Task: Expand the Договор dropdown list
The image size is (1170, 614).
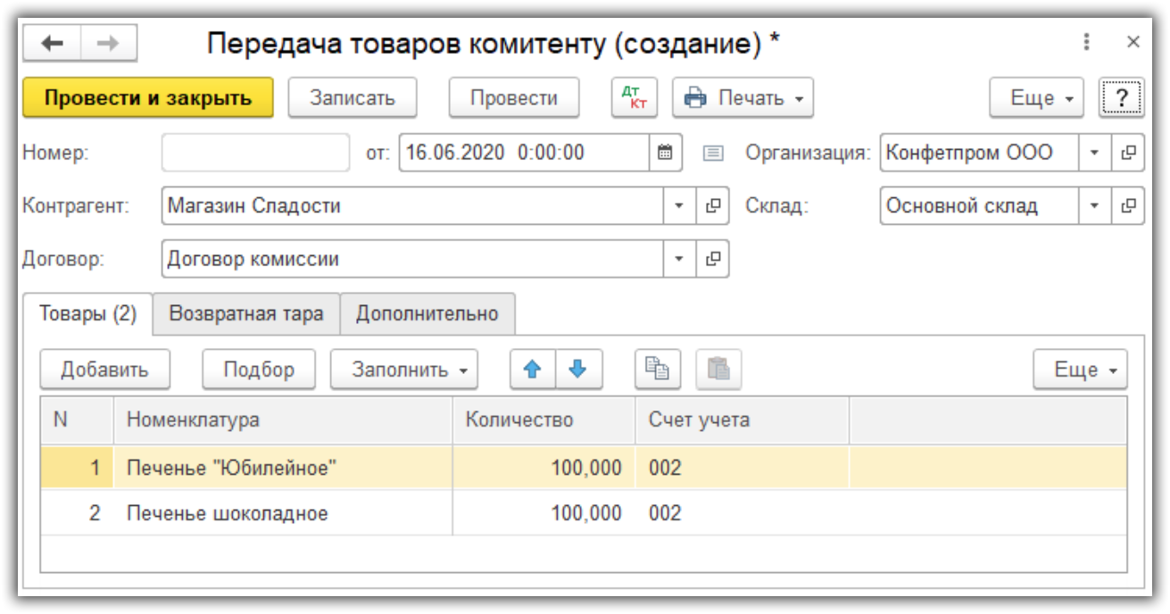Action: tap(678, 260)
